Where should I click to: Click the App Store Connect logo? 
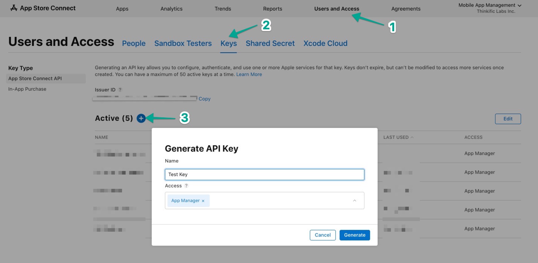[x=43, y=8]
